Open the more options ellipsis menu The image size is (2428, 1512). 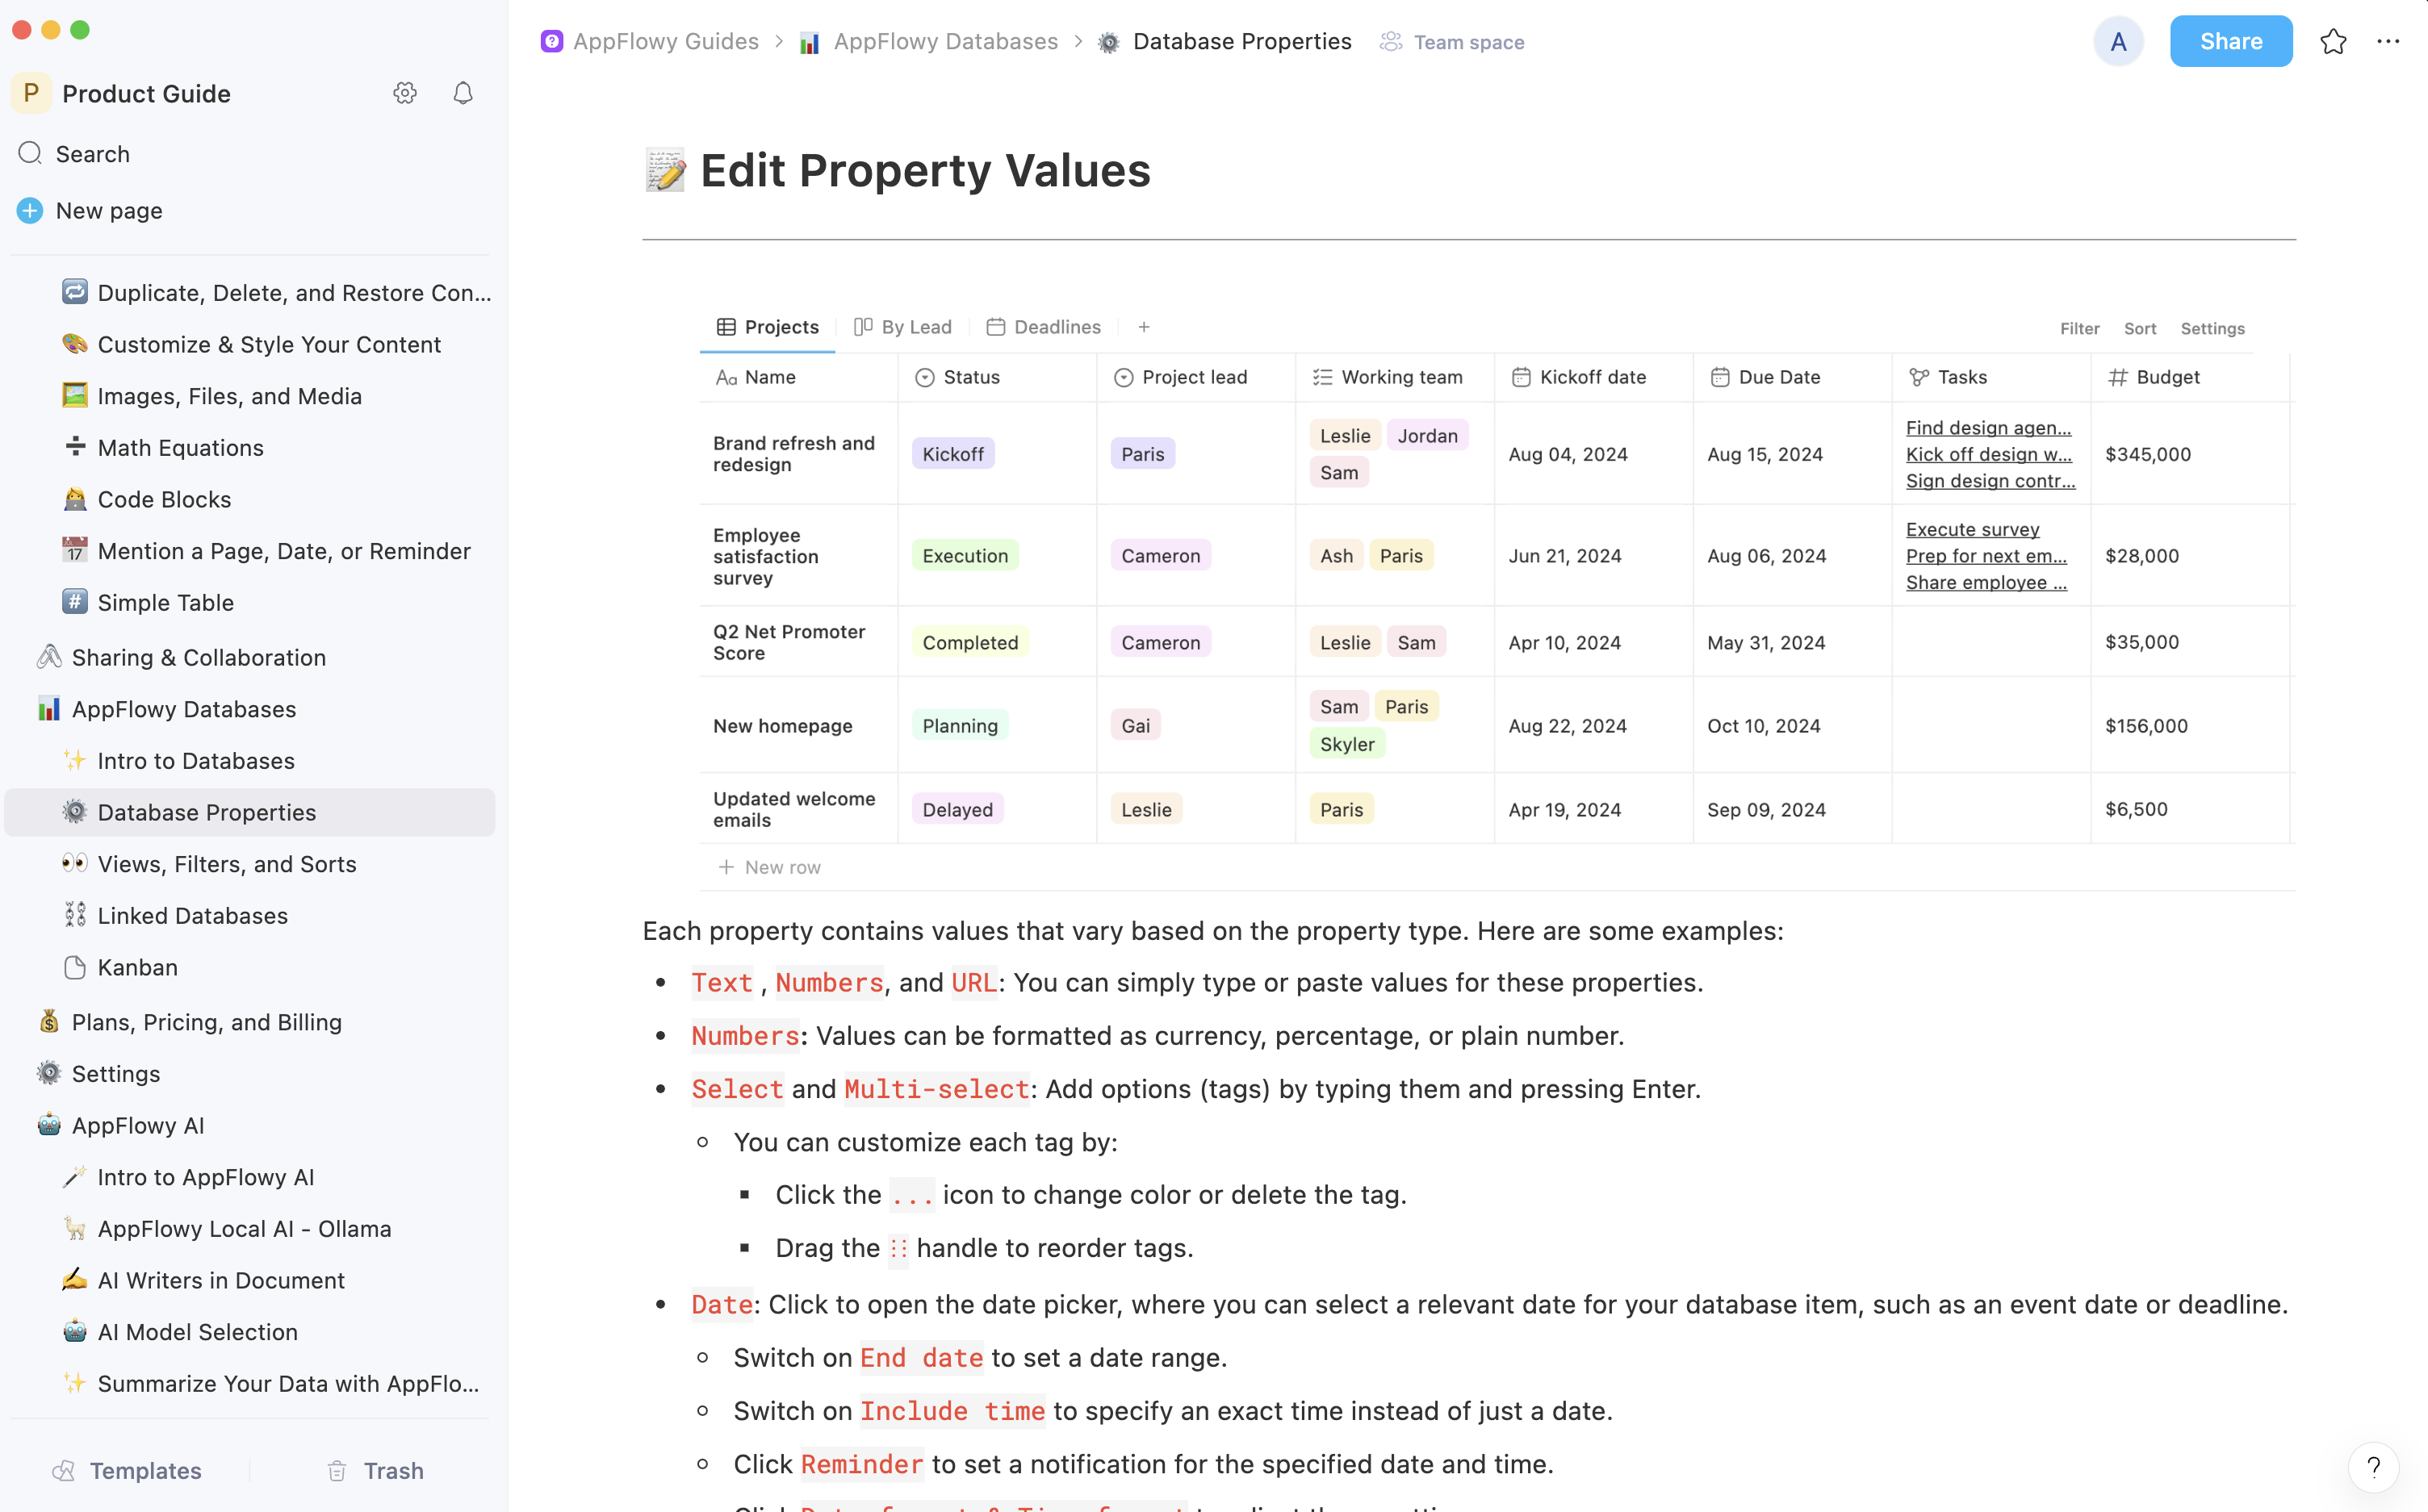2388,41
